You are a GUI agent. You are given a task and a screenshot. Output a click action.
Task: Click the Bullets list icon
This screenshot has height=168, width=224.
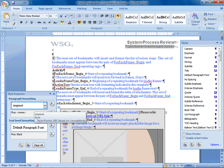tap(79, 16)
